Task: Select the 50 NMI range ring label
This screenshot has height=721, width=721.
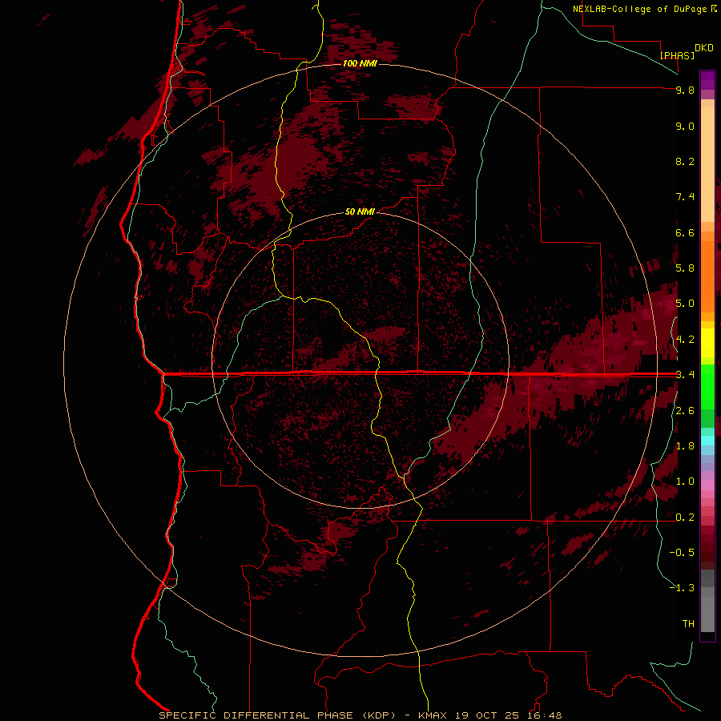Action: point(360,211)
